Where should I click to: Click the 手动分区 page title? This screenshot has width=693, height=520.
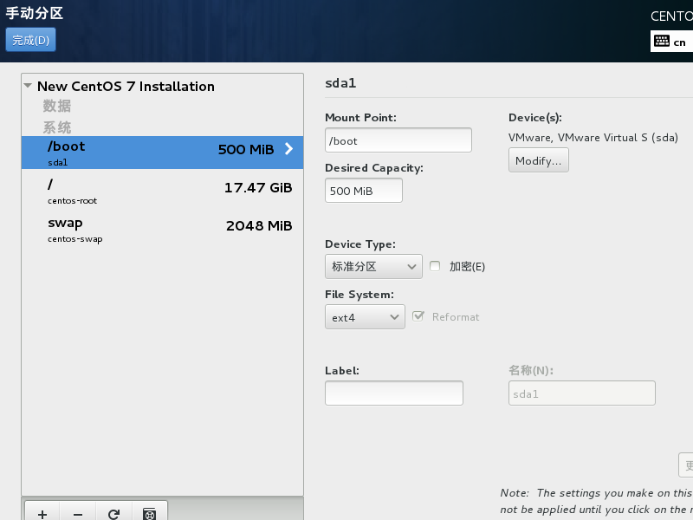34,13
